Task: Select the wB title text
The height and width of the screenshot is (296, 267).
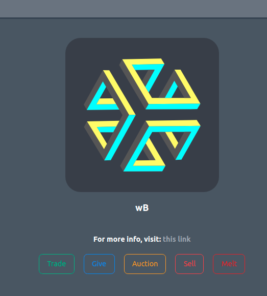Action: (x=142, y=208)
